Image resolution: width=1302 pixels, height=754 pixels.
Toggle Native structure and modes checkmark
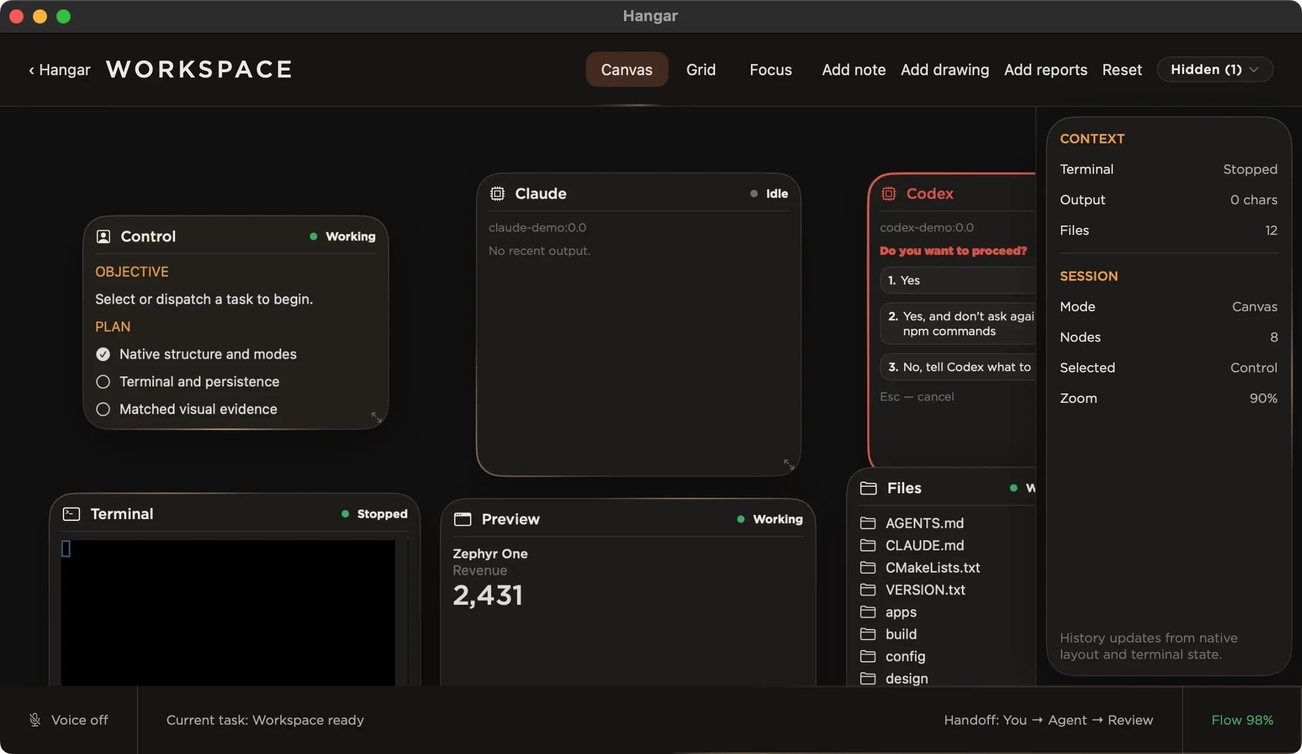[103, 354]
